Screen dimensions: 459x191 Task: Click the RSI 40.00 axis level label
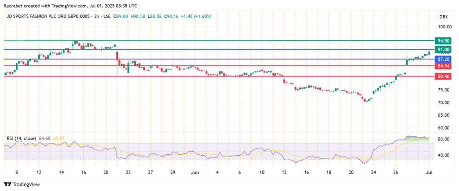[443, 155]
